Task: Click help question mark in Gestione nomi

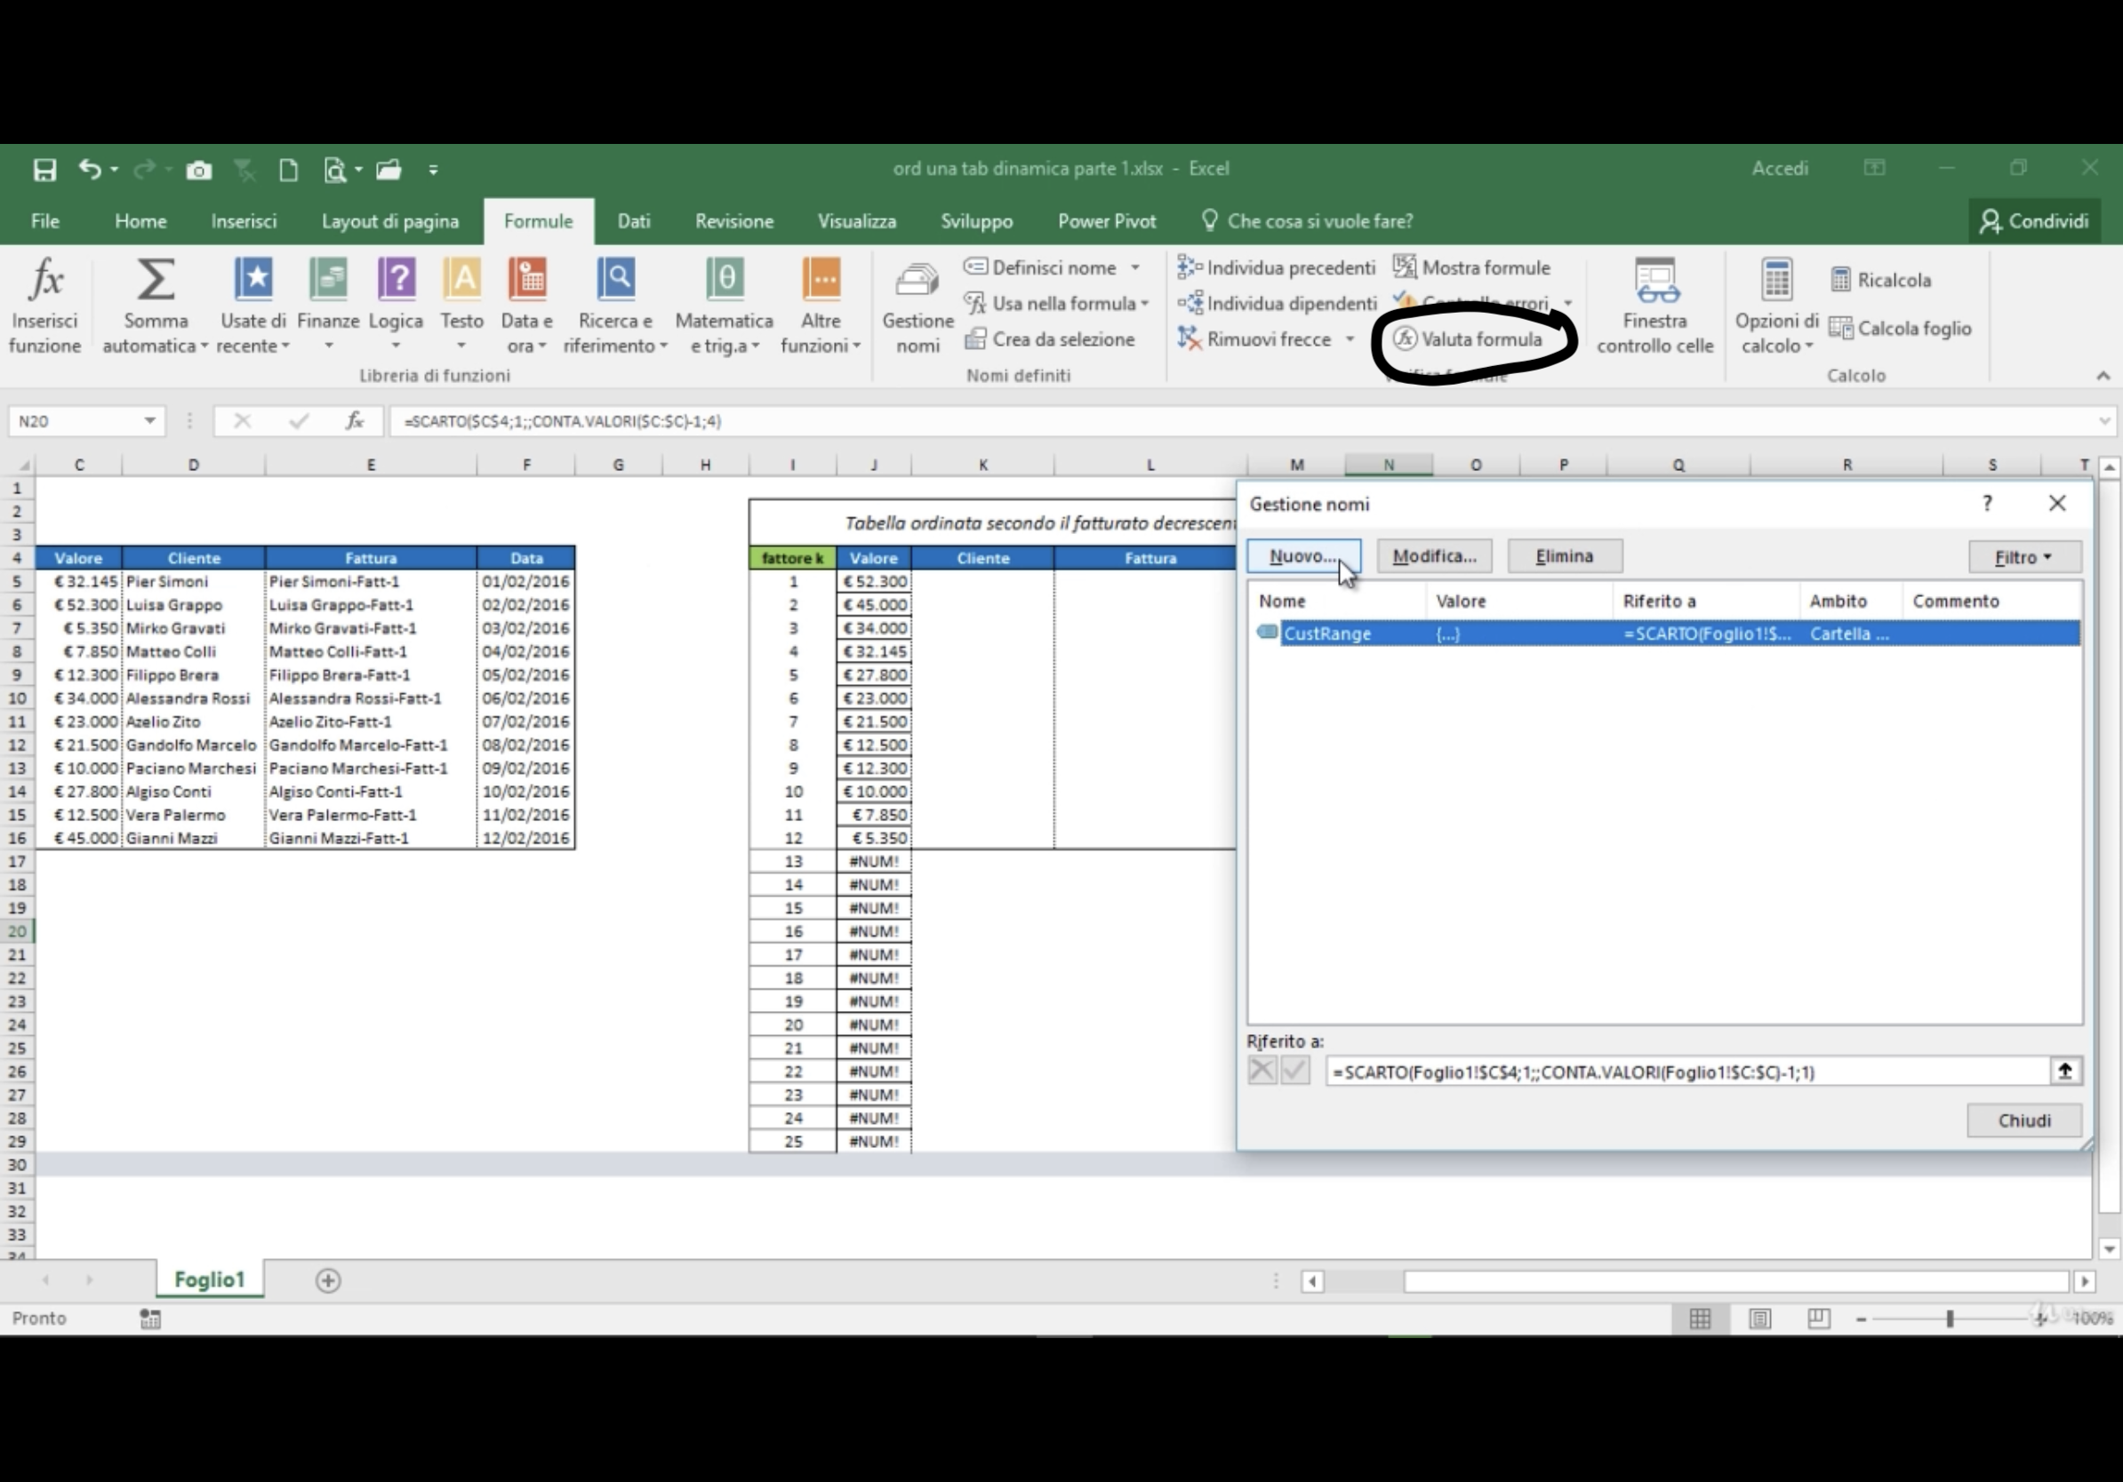Action: [1987, 504]
